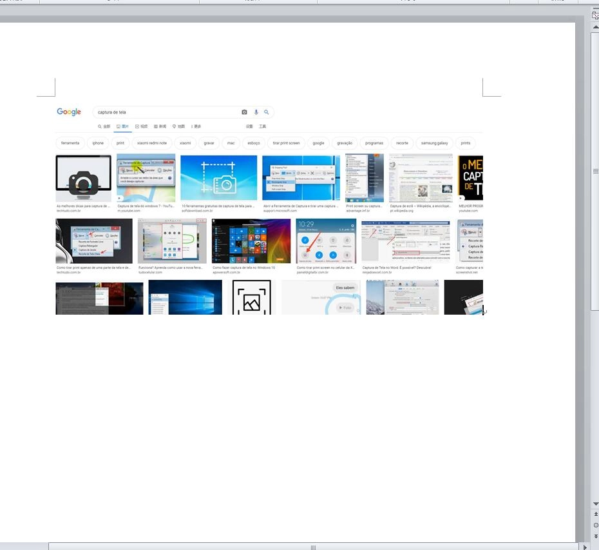Screen dimensions: 599x550
Task: Click the horizontal scrollbar right arrow
Action: tap(585, 547)
